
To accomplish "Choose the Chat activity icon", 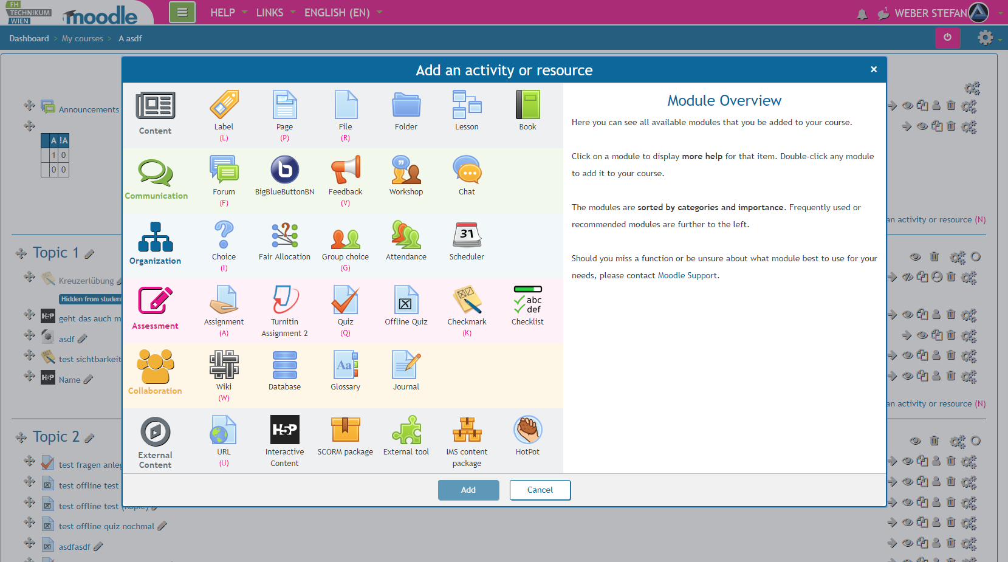I will point(467,170).
